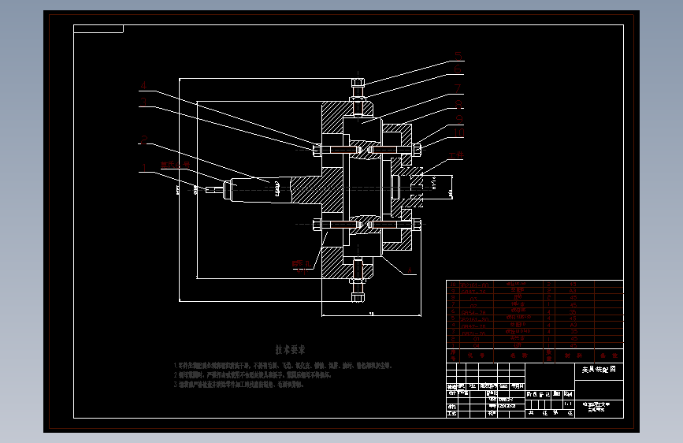Select callout number 8 in the drawing
683x443 pixels.
coord(458,104)
